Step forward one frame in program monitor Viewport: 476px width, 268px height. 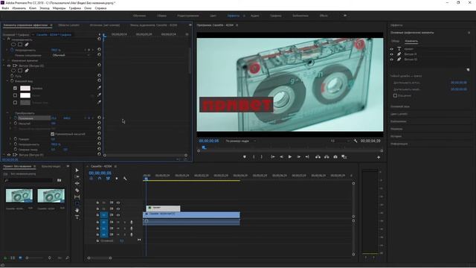point(299,157)
